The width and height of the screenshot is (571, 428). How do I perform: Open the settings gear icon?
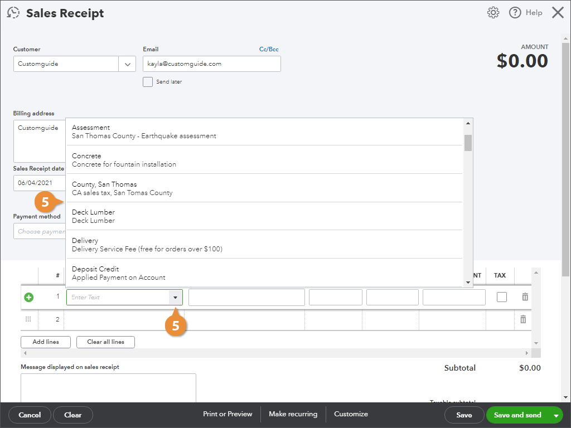pos(493,12)
